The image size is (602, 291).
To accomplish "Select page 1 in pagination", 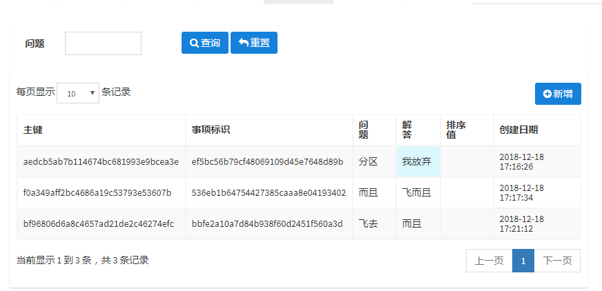I will tap(523, 261).
